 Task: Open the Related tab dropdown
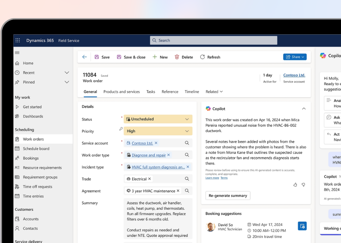(214, 92)
